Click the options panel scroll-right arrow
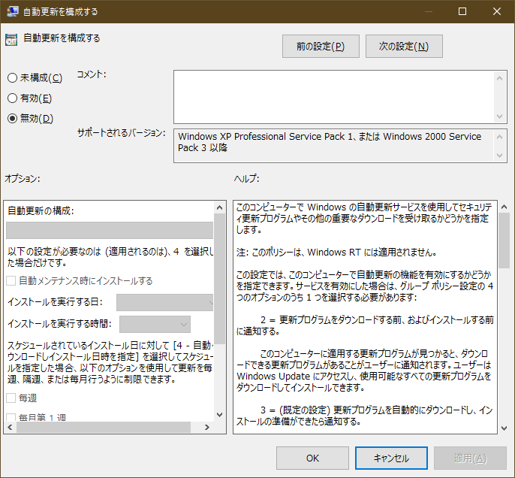The width and height of the screenshot is (515, 478). pyautogui.click(x=207, y=427)
